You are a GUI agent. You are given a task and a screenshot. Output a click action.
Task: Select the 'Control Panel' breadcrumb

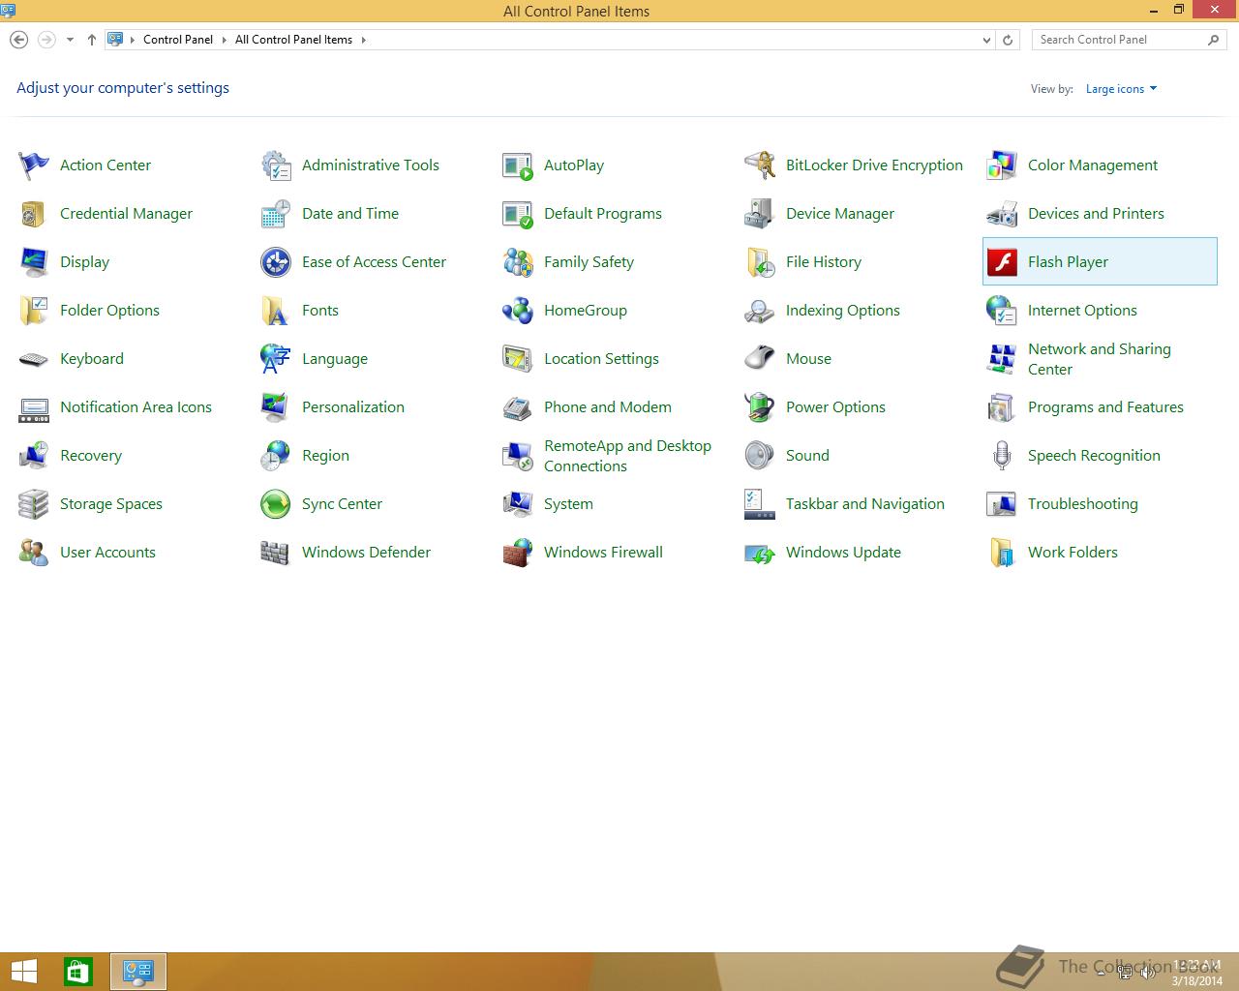point(178,40)
